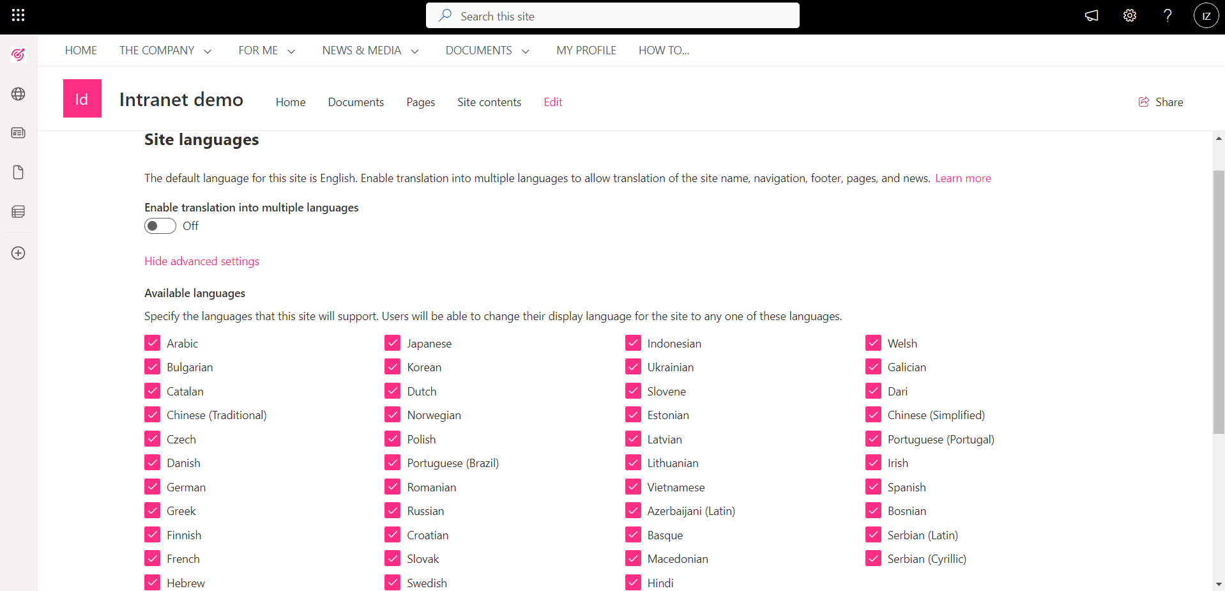This screenshot has width=1225, height=591.
Task: Click the help question mark icon
Action: [1168, 16]
